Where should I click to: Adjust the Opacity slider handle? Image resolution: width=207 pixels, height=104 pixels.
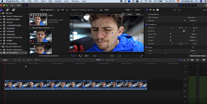tap(184, 21)
